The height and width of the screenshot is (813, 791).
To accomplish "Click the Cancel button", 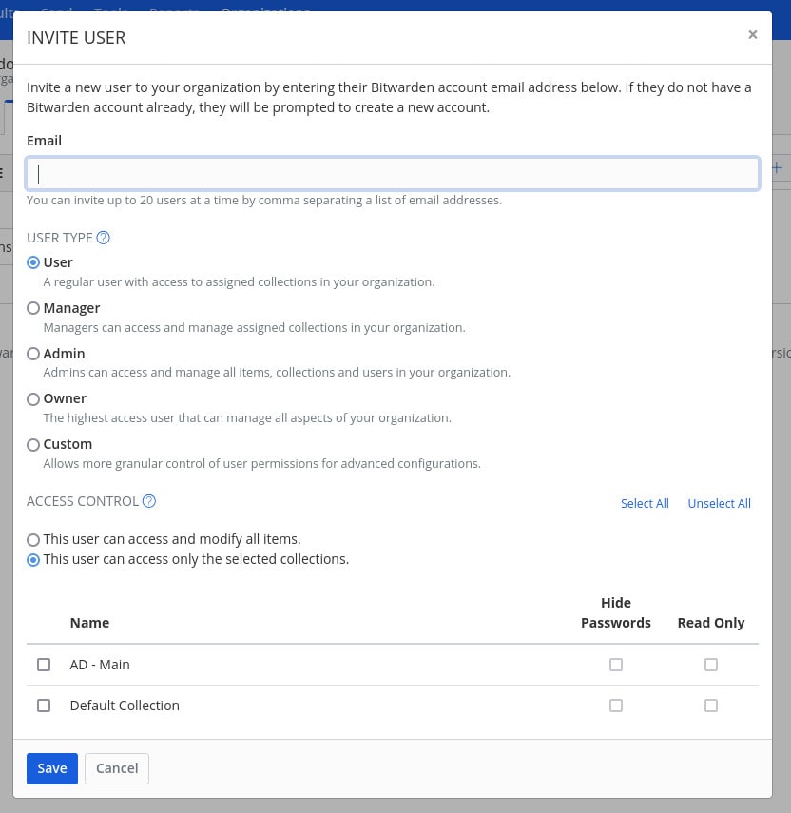I will pyautogui.click(x=116, y=768).
